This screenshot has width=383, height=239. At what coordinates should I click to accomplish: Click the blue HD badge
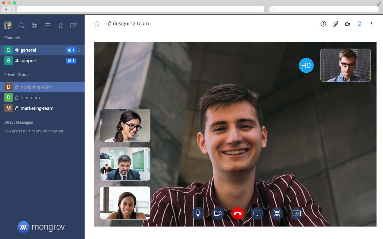[x=306, y=65]
